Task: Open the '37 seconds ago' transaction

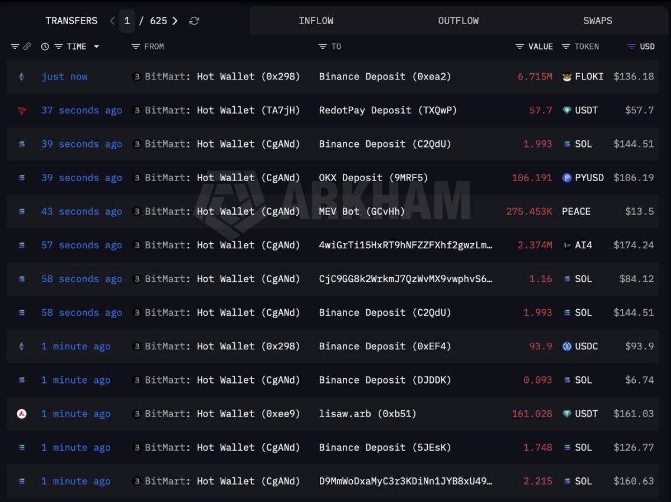Action: coord(82,111)
